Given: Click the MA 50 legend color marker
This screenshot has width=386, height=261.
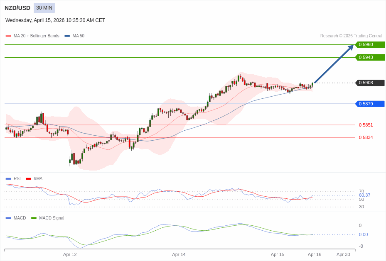Looking at the screenshot, I should click(67, 36).
